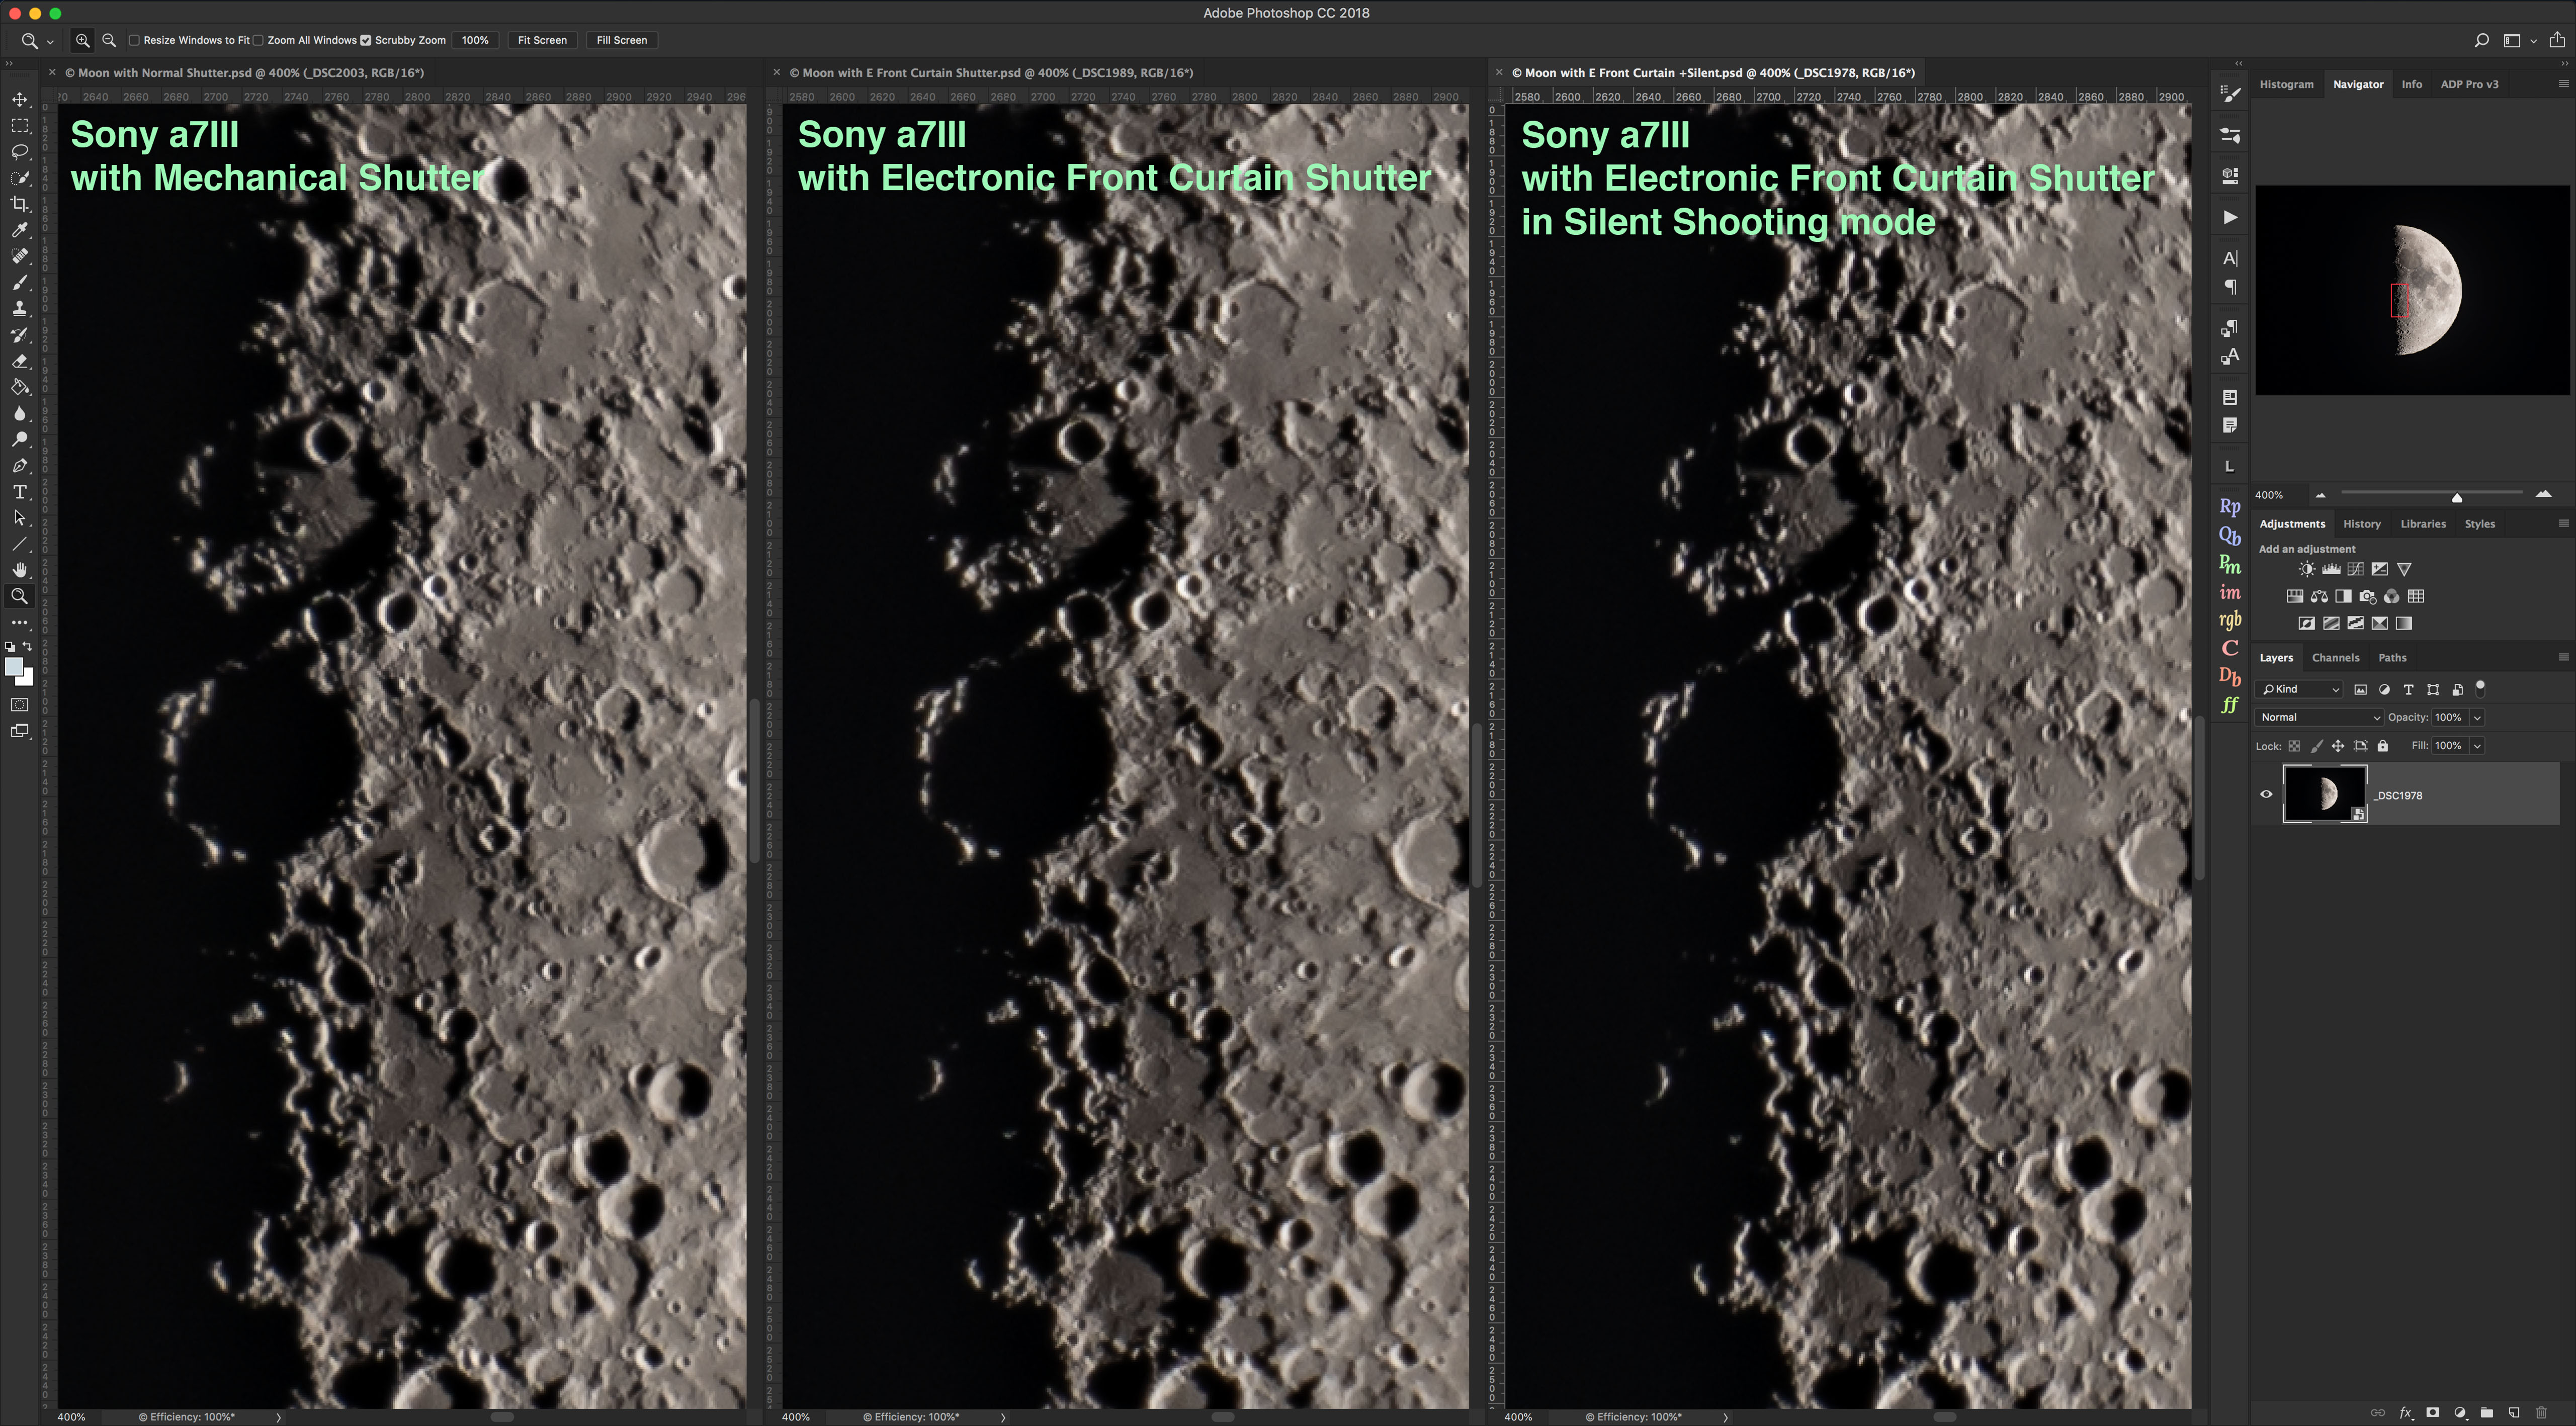Switch to the Histogram tab
Screen dimensions: 2576x1426
2286,84
